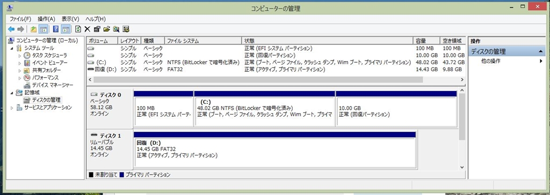
Task: Click the Forward arrow in the toolbar
Action: point(21,29)
